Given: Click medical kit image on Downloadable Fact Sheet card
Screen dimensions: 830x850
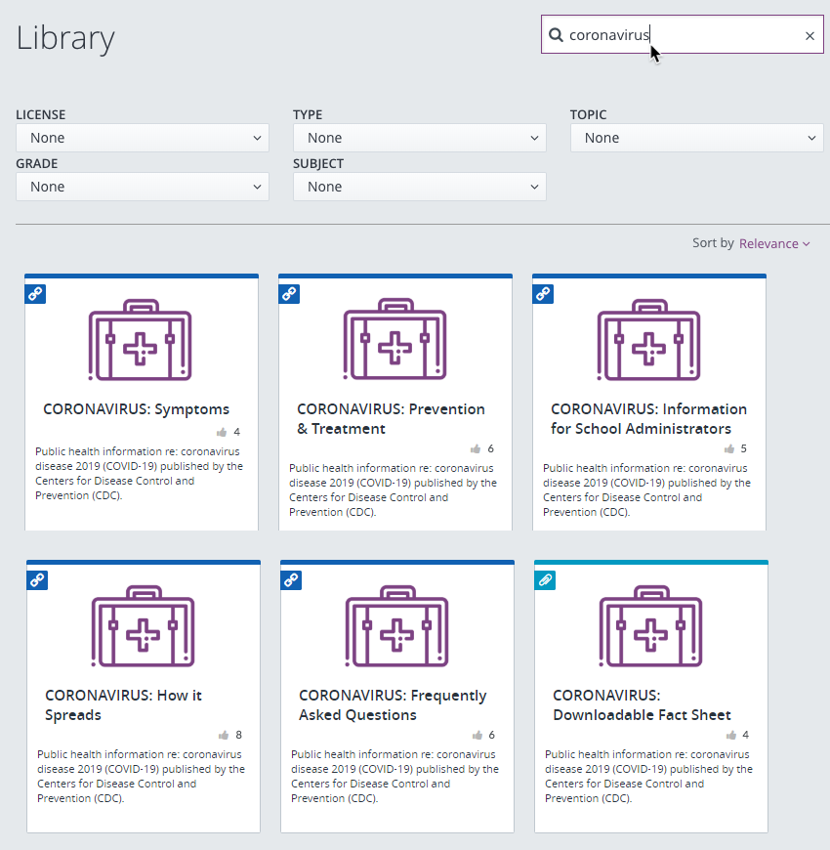Looking at the screenshot, I should coord(650,626).
